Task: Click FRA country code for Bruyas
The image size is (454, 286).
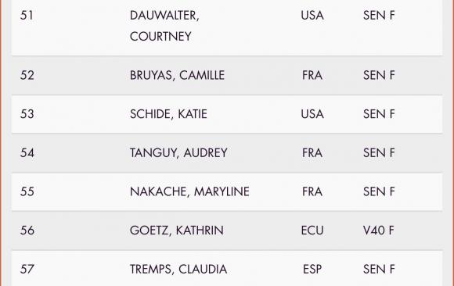Action: [312, 75]
